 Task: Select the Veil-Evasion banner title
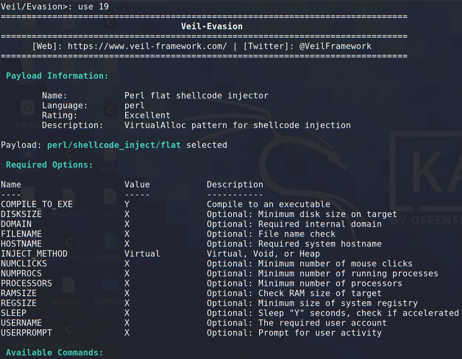pyautogui.click(x=212, y=26)
